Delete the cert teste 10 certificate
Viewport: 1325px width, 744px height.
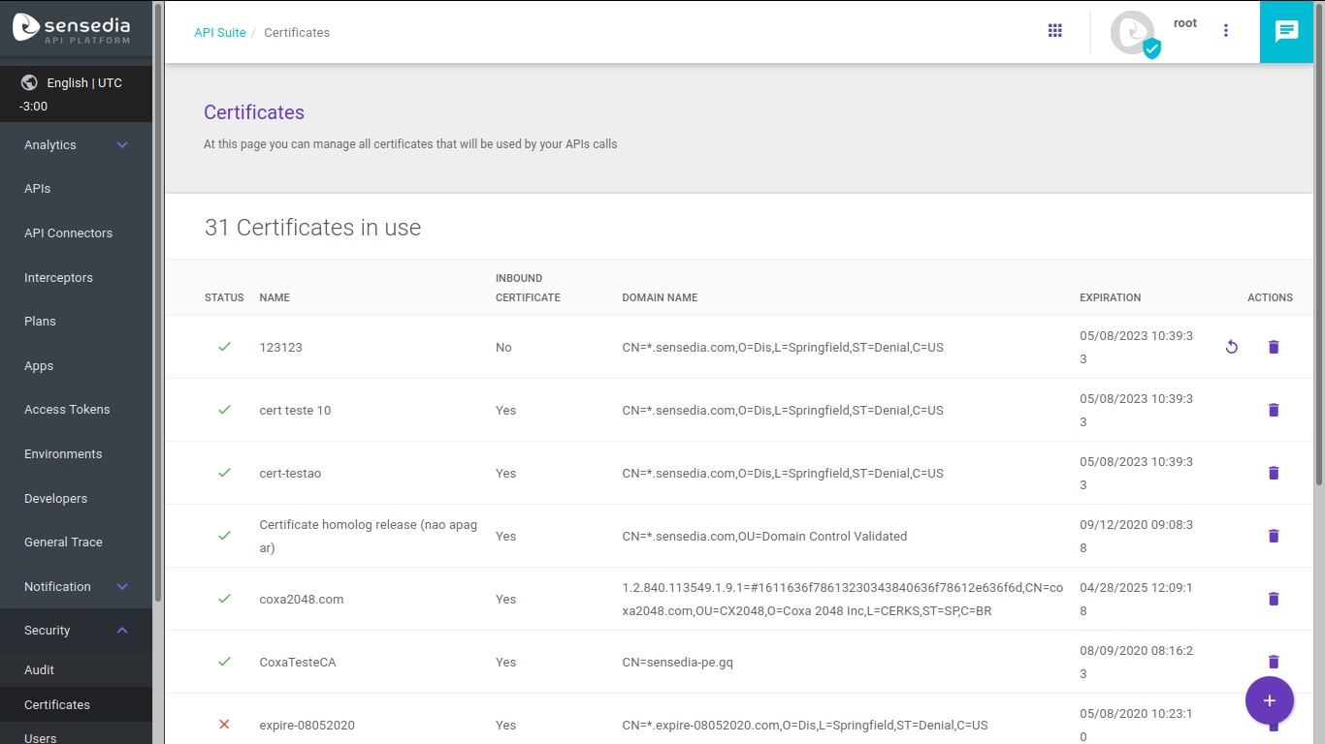pos(1274,410)
